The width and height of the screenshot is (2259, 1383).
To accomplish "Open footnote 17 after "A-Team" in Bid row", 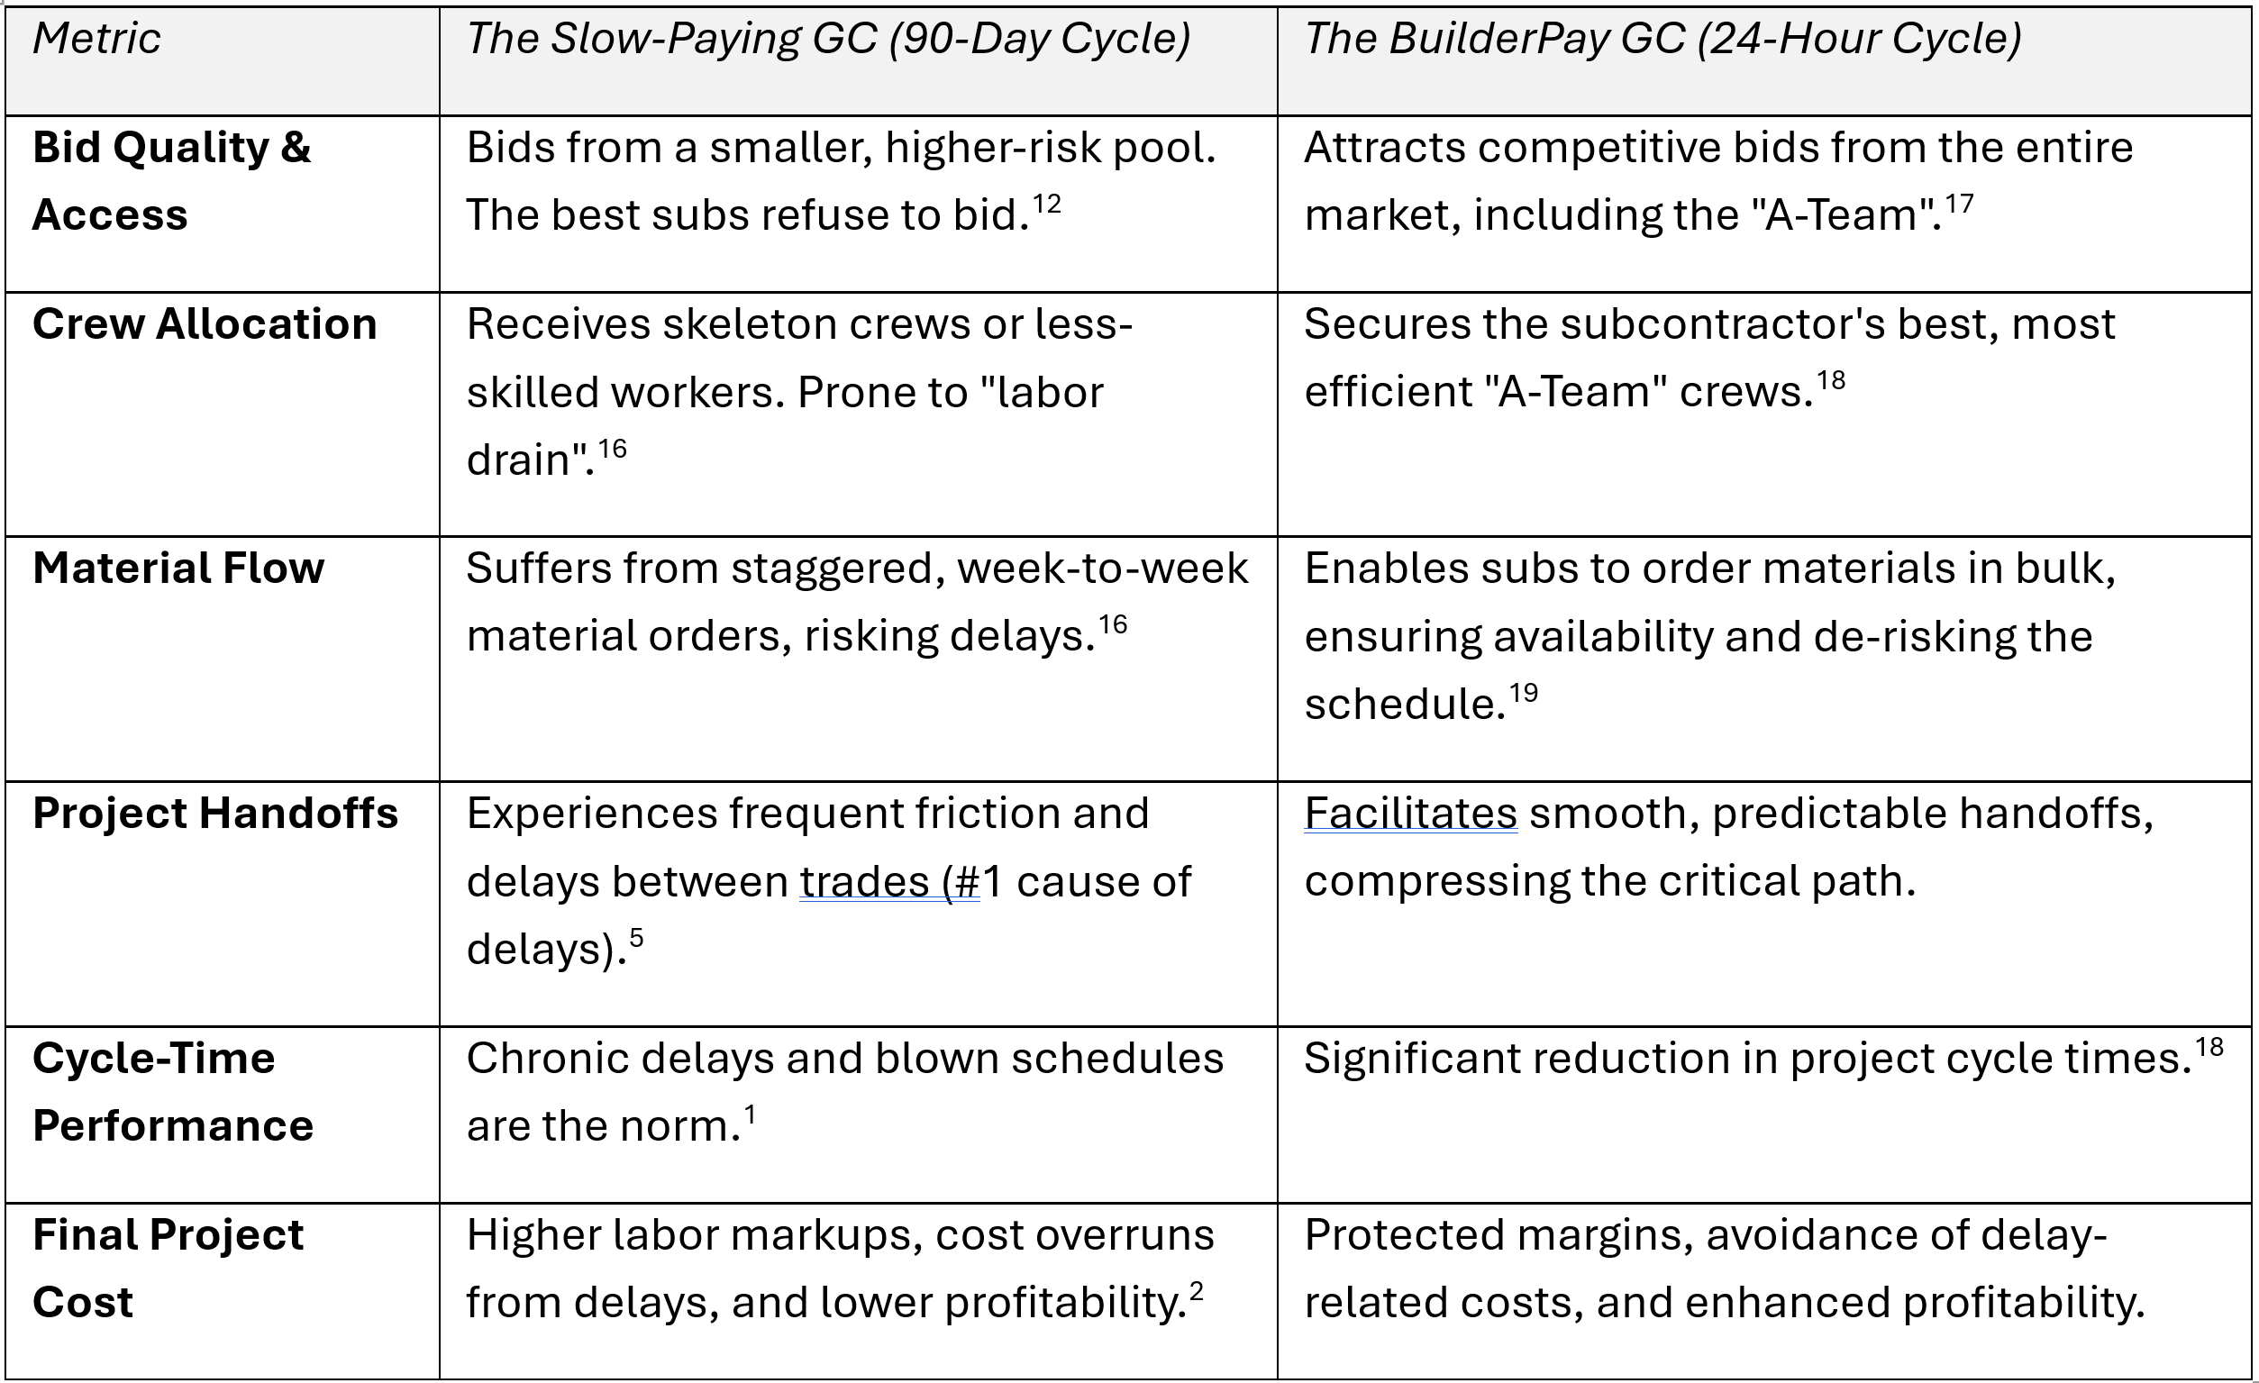I will tap(1958, 204).
